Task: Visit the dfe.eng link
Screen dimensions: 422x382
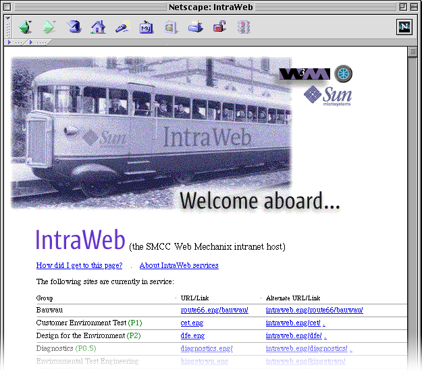Action: pyautogui.click(x=192, y=335)
